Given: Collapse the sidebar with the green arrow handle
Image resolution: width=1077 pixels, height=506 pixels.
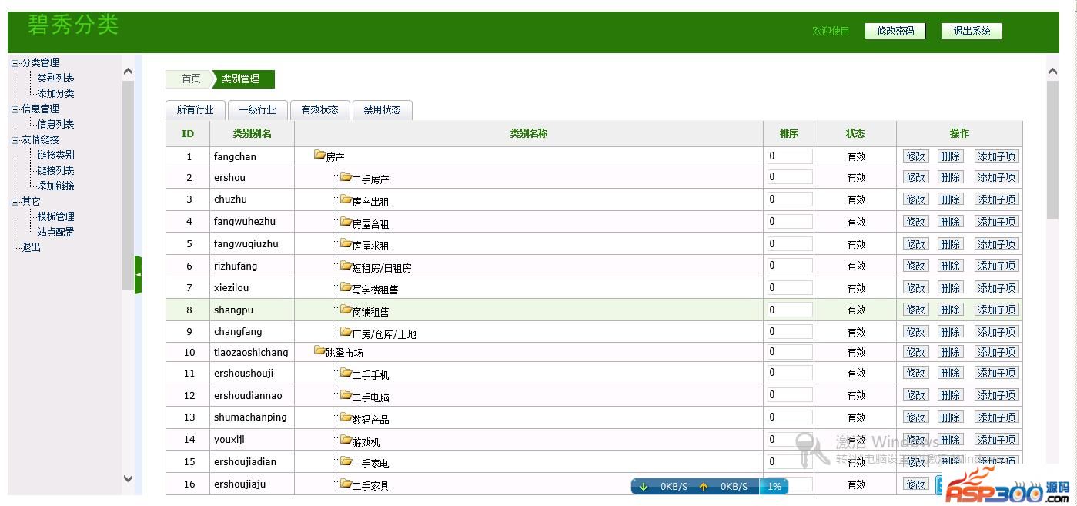Looking at the screenshot, I should tap(138, 275).
